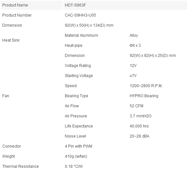The width and height of the screenshot is (187, 172).
Task: Click the 4 Pin with PWM connector value
Action: click(x=79, y=146)
